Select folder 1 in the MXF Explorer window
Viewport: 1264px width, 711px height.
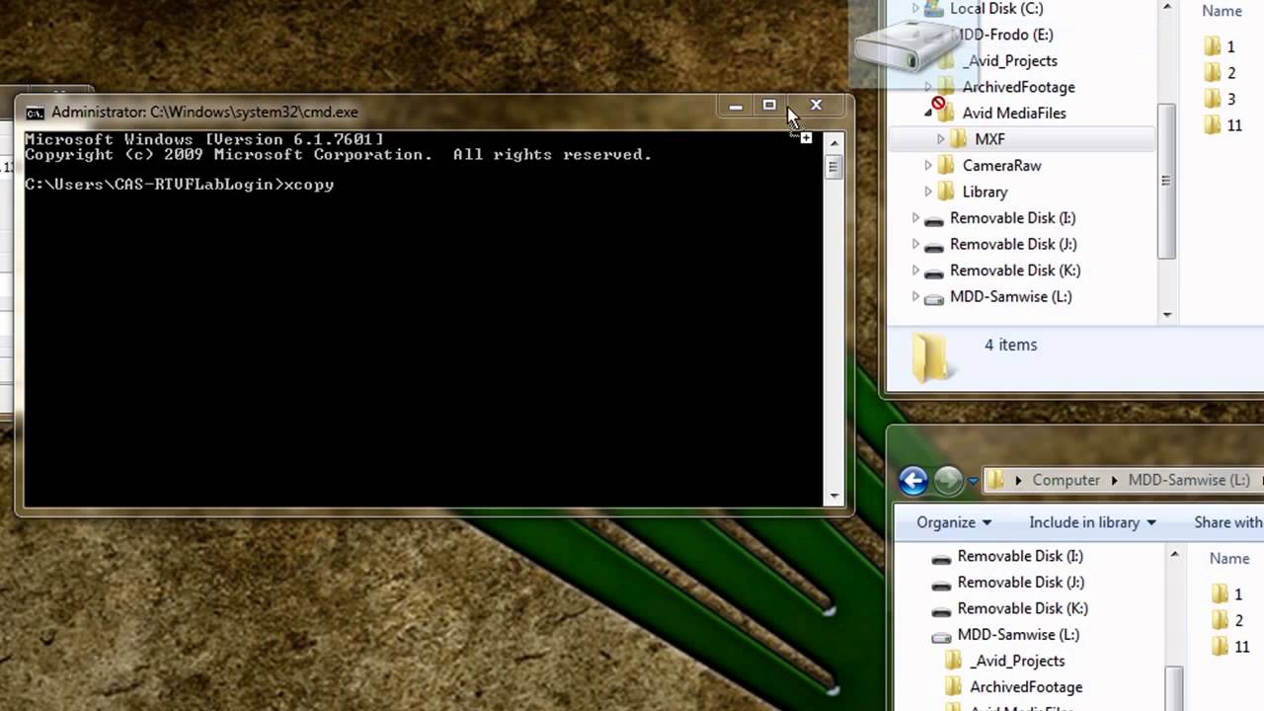click(x=1221, y=46)
